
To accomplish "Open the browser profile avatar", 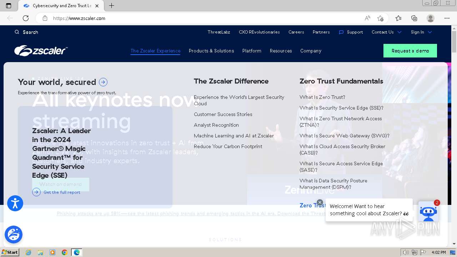I will coord(431,18).
